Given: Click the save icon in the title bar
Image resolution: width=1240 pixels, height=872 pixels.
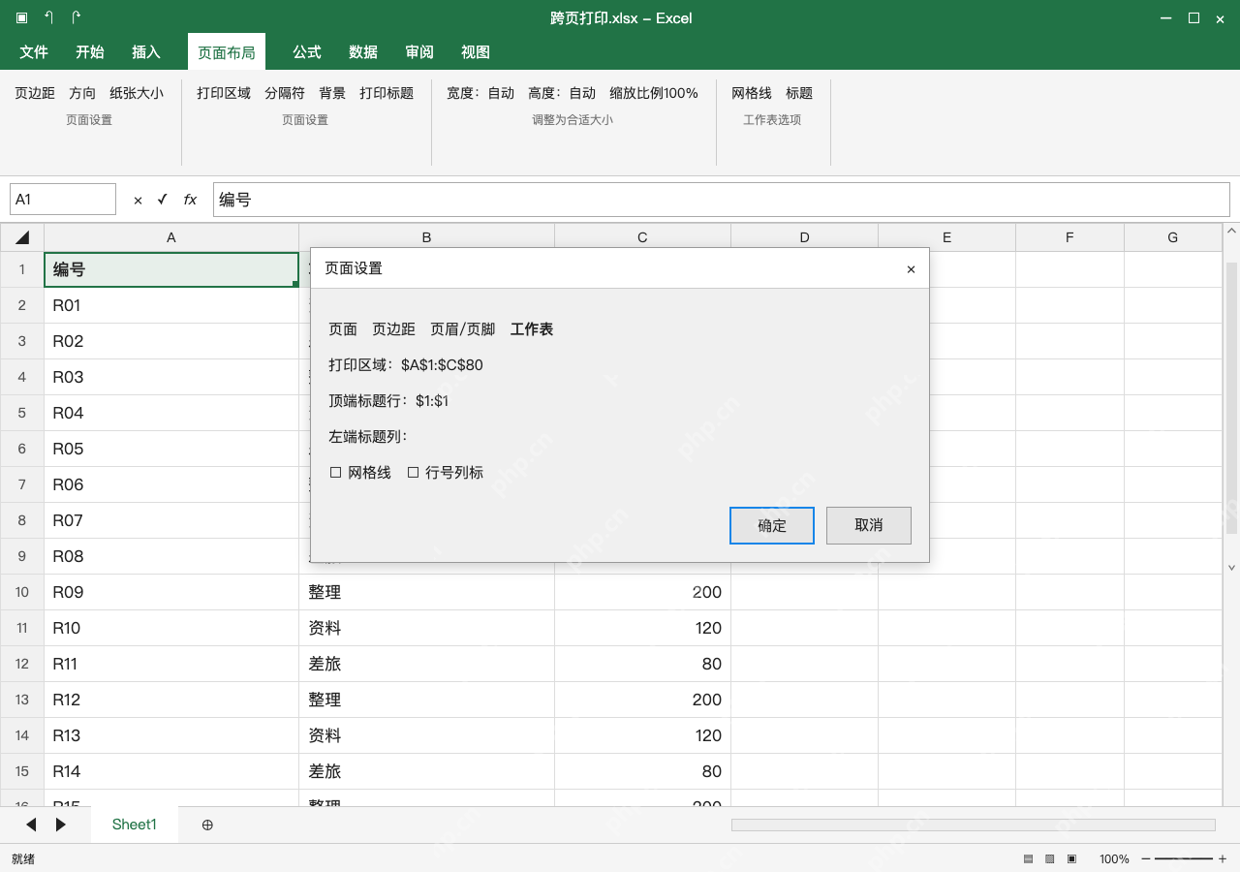Looking at the screenshot, I should coord(21,17).
